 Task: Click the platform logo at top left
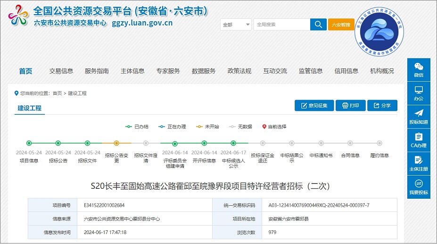pos(18,16)
